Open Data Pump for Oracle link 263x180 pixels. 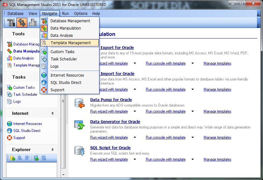coord(111,100)
